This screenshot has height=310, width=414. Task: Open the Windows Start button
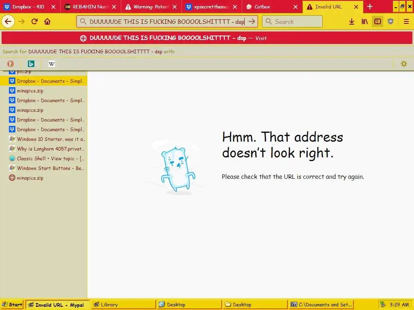coord(12,304)
